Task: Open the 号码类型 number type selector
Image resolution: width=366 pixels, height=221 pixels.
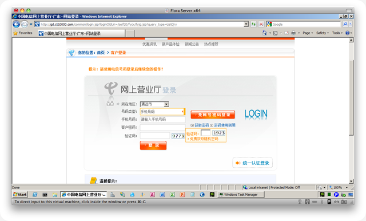Action: pos(162,112)
